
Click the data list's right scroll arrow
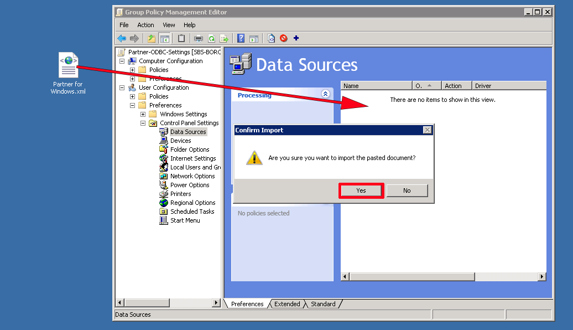coord(542,277)
